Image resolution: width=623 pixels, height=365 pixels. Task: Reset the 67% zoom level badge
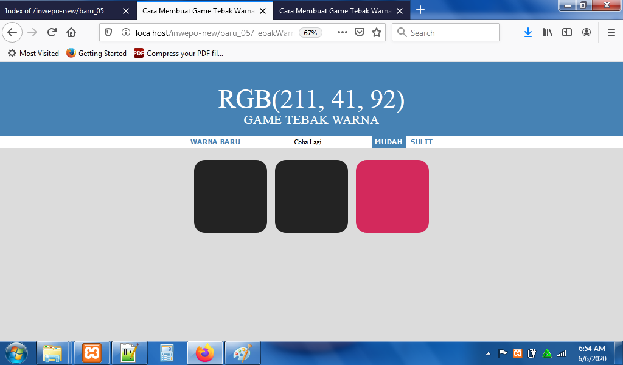pyautogui.click(x=310, y=33)
